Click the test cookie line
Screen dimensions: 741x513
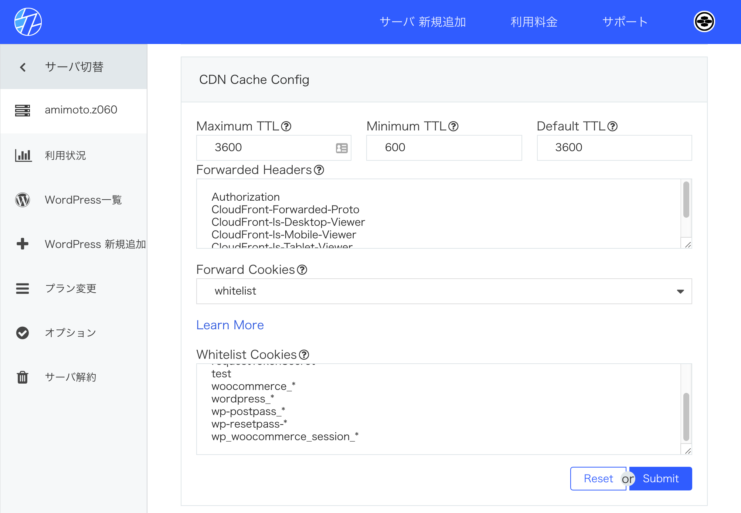221,374
